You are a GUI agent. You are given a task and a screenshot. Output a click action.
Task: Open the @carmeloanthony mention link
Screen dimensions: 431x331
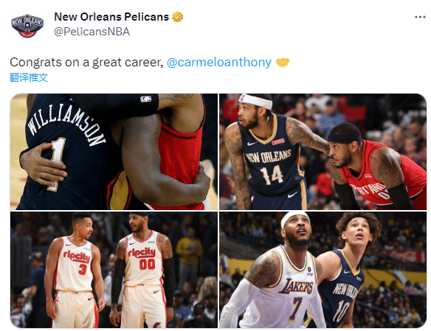point(219,63)
